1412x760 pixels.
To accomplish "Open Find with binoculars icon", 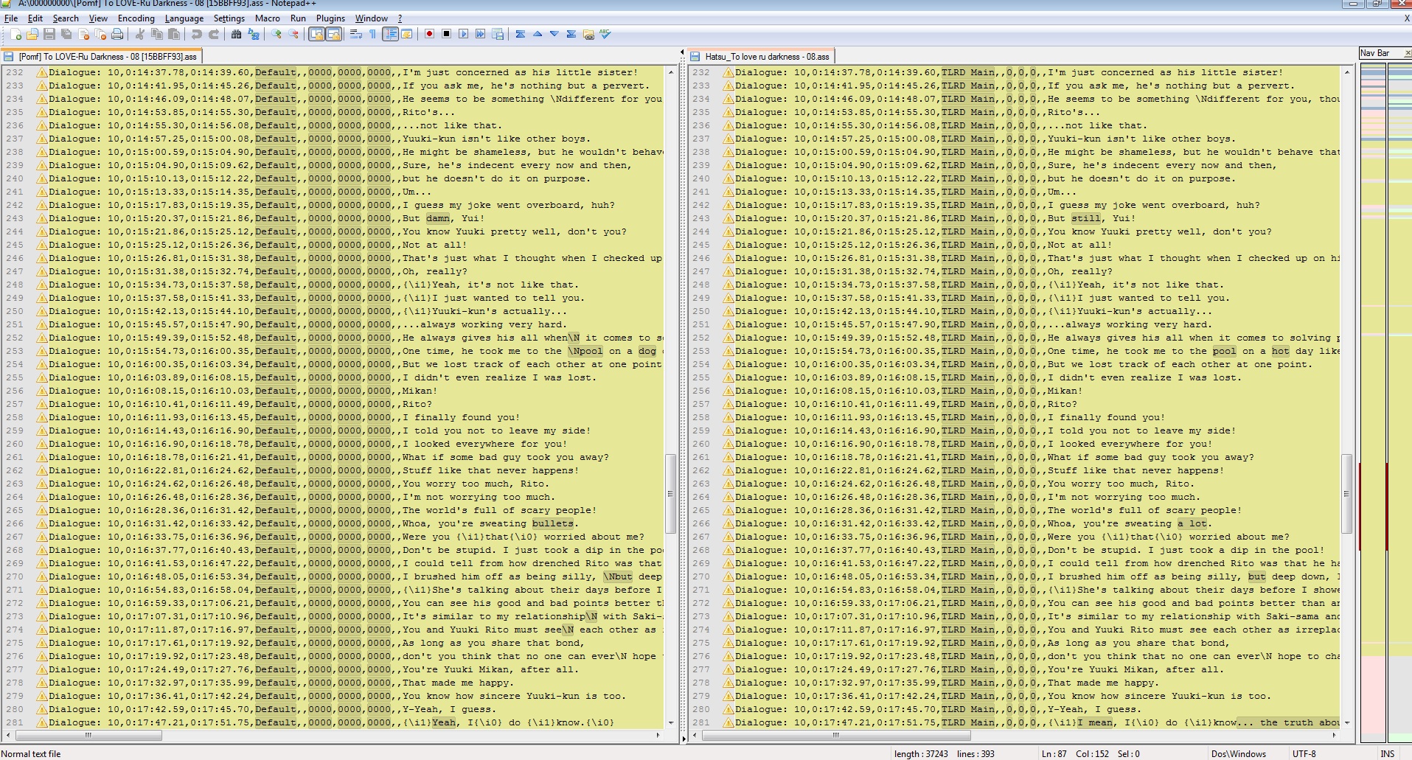I will [x=236, y=34].
